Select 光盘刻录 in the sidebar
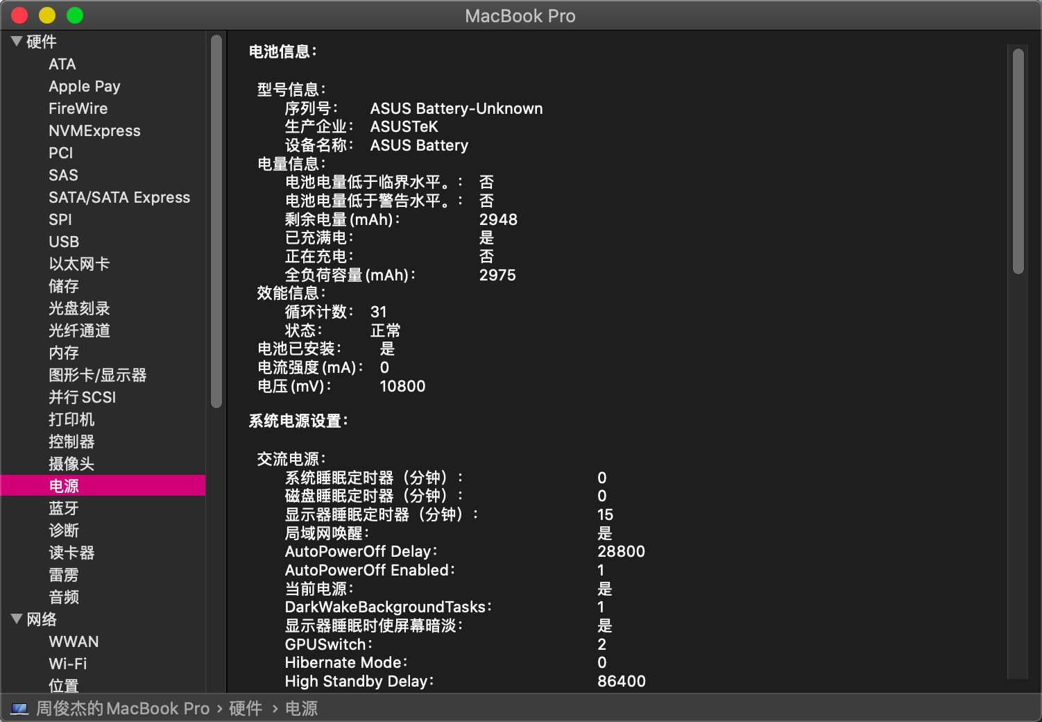The image size is (1042, 722). tap(79, 308)
